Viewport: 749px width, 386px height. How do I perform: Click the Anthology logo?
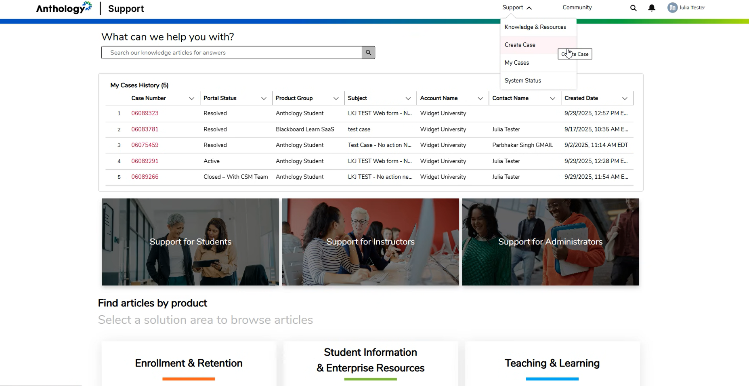[x=64, y=8]
